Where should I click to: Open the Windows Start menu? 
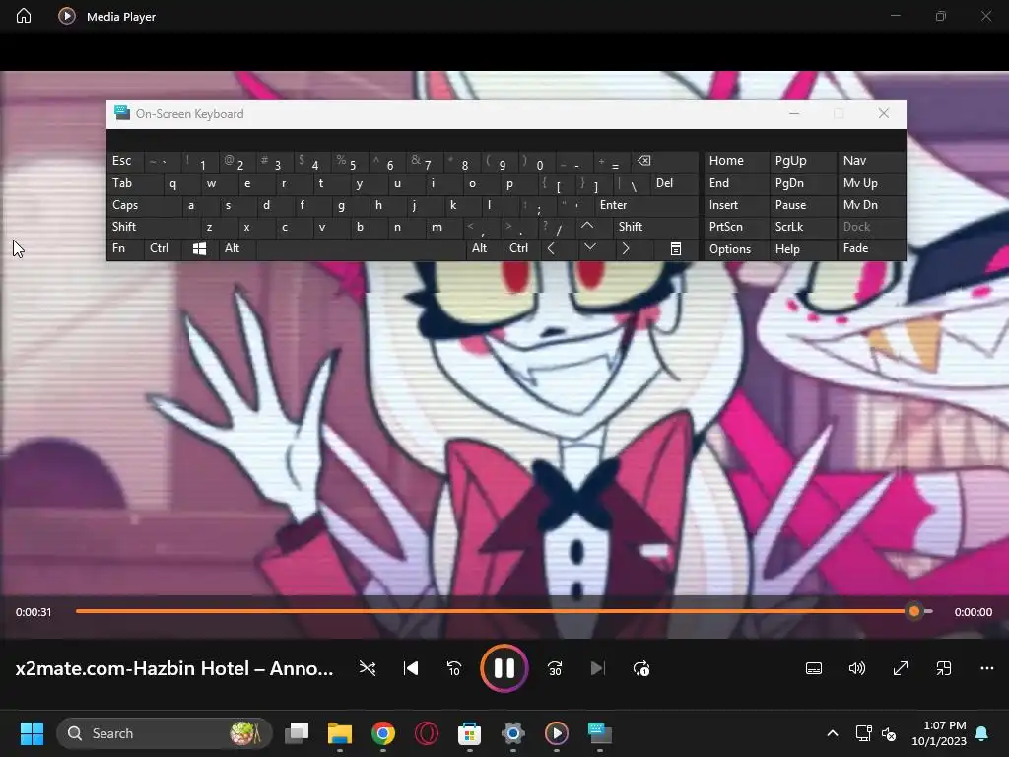[x=32, y=733]
